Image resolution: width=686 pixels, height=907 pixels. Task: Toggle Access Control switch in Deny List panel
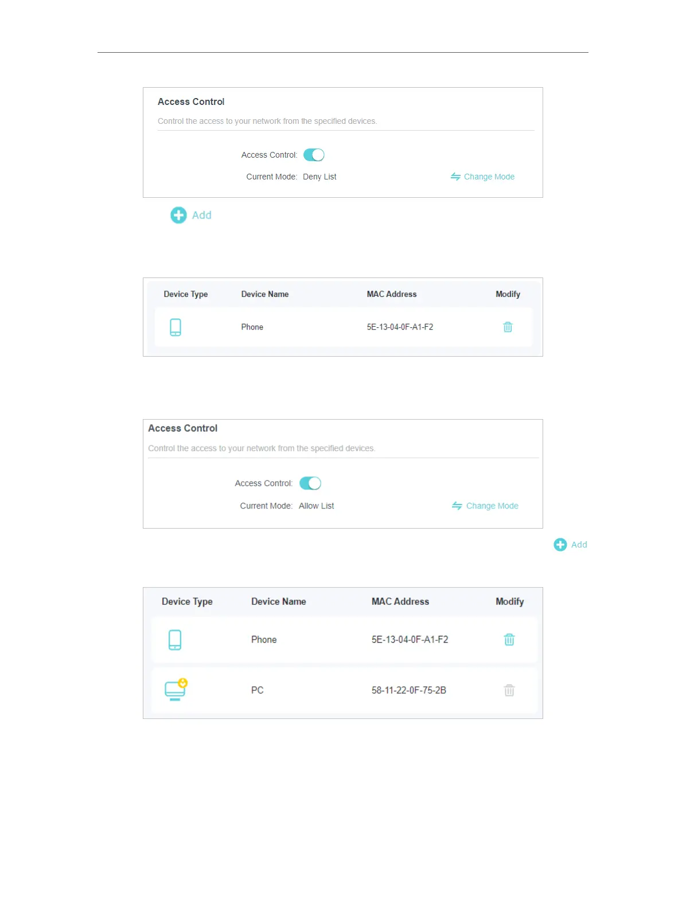point(314,155)
